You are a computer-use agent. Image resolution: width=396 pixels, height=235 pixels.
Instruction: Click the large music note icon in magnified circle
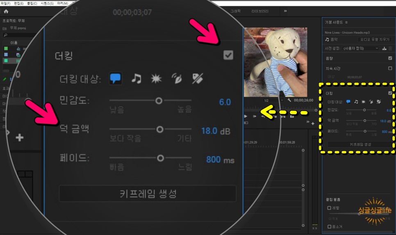[137, 79]
